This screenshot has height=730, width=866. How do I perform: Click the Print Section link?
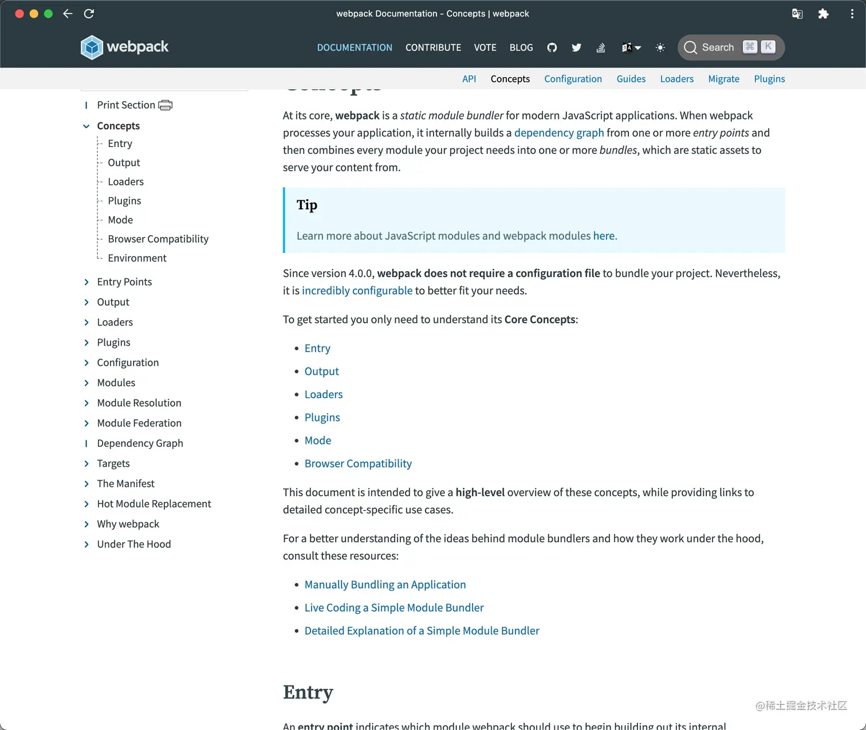126,105
